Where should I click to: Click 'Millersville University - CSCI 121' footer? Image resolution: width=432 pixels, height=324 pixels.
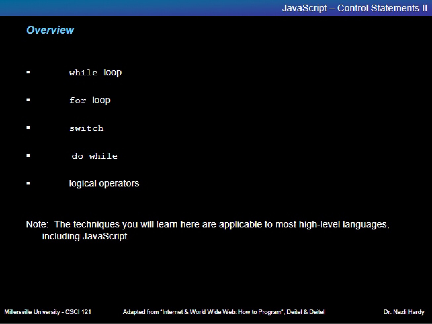(48, 312)
